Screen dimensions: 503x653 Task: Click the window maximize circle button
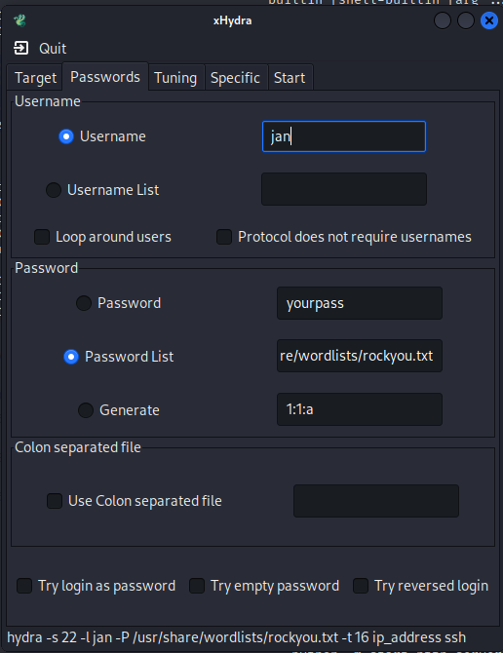click(466, 20)
